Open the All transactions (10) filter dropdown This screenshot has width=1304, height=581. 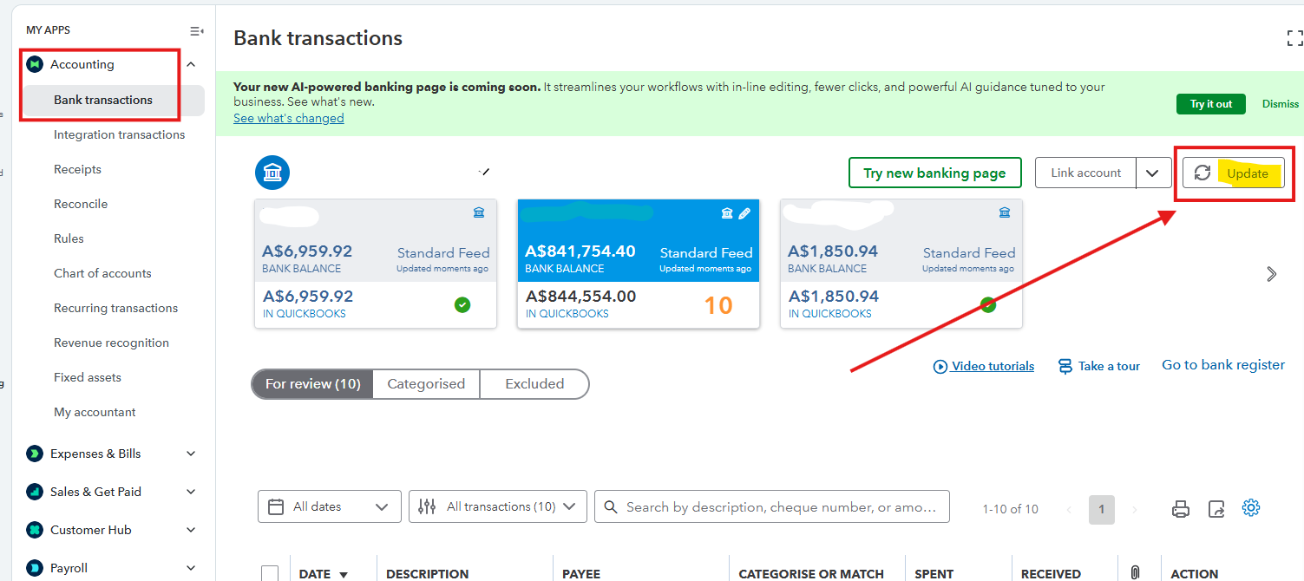tap(497, 506)
